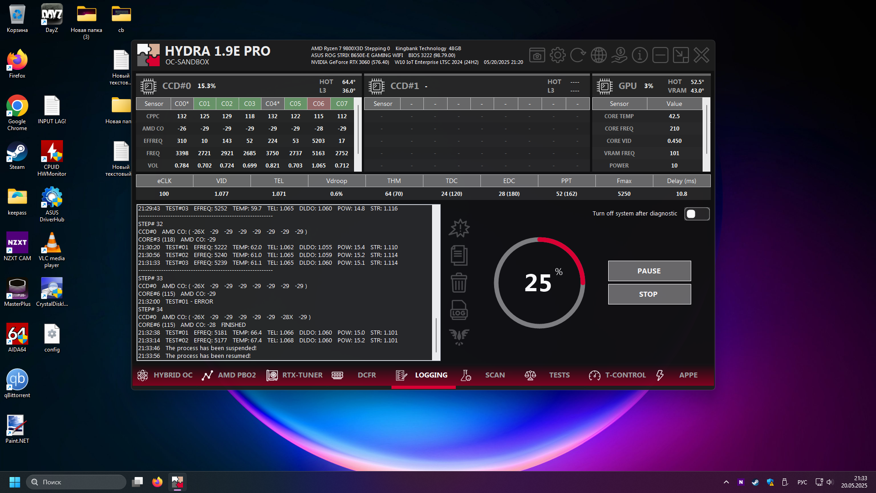Open the info icon in HYDRA header
Screen dimensions: 876x493
(x=640, y=55)
